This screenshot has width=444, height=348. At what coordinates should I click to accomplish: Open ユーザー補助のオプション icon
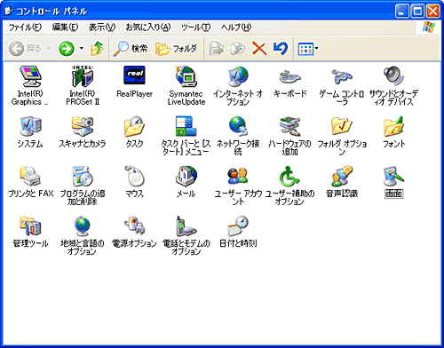pos(289,177)
